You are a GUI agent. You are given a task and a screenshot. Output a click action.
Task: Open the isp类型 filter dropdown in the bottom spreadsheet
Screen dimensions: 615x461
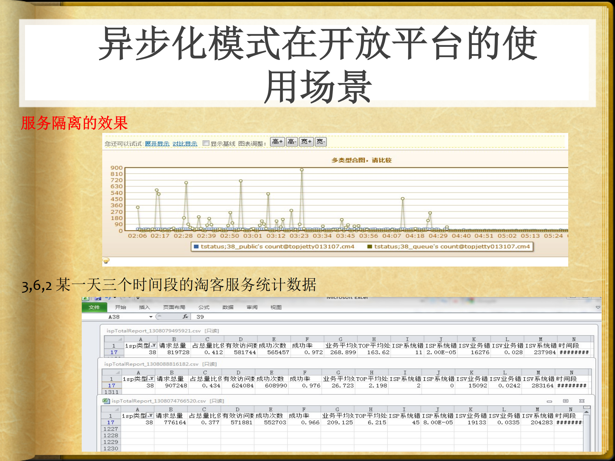[150, 415]
